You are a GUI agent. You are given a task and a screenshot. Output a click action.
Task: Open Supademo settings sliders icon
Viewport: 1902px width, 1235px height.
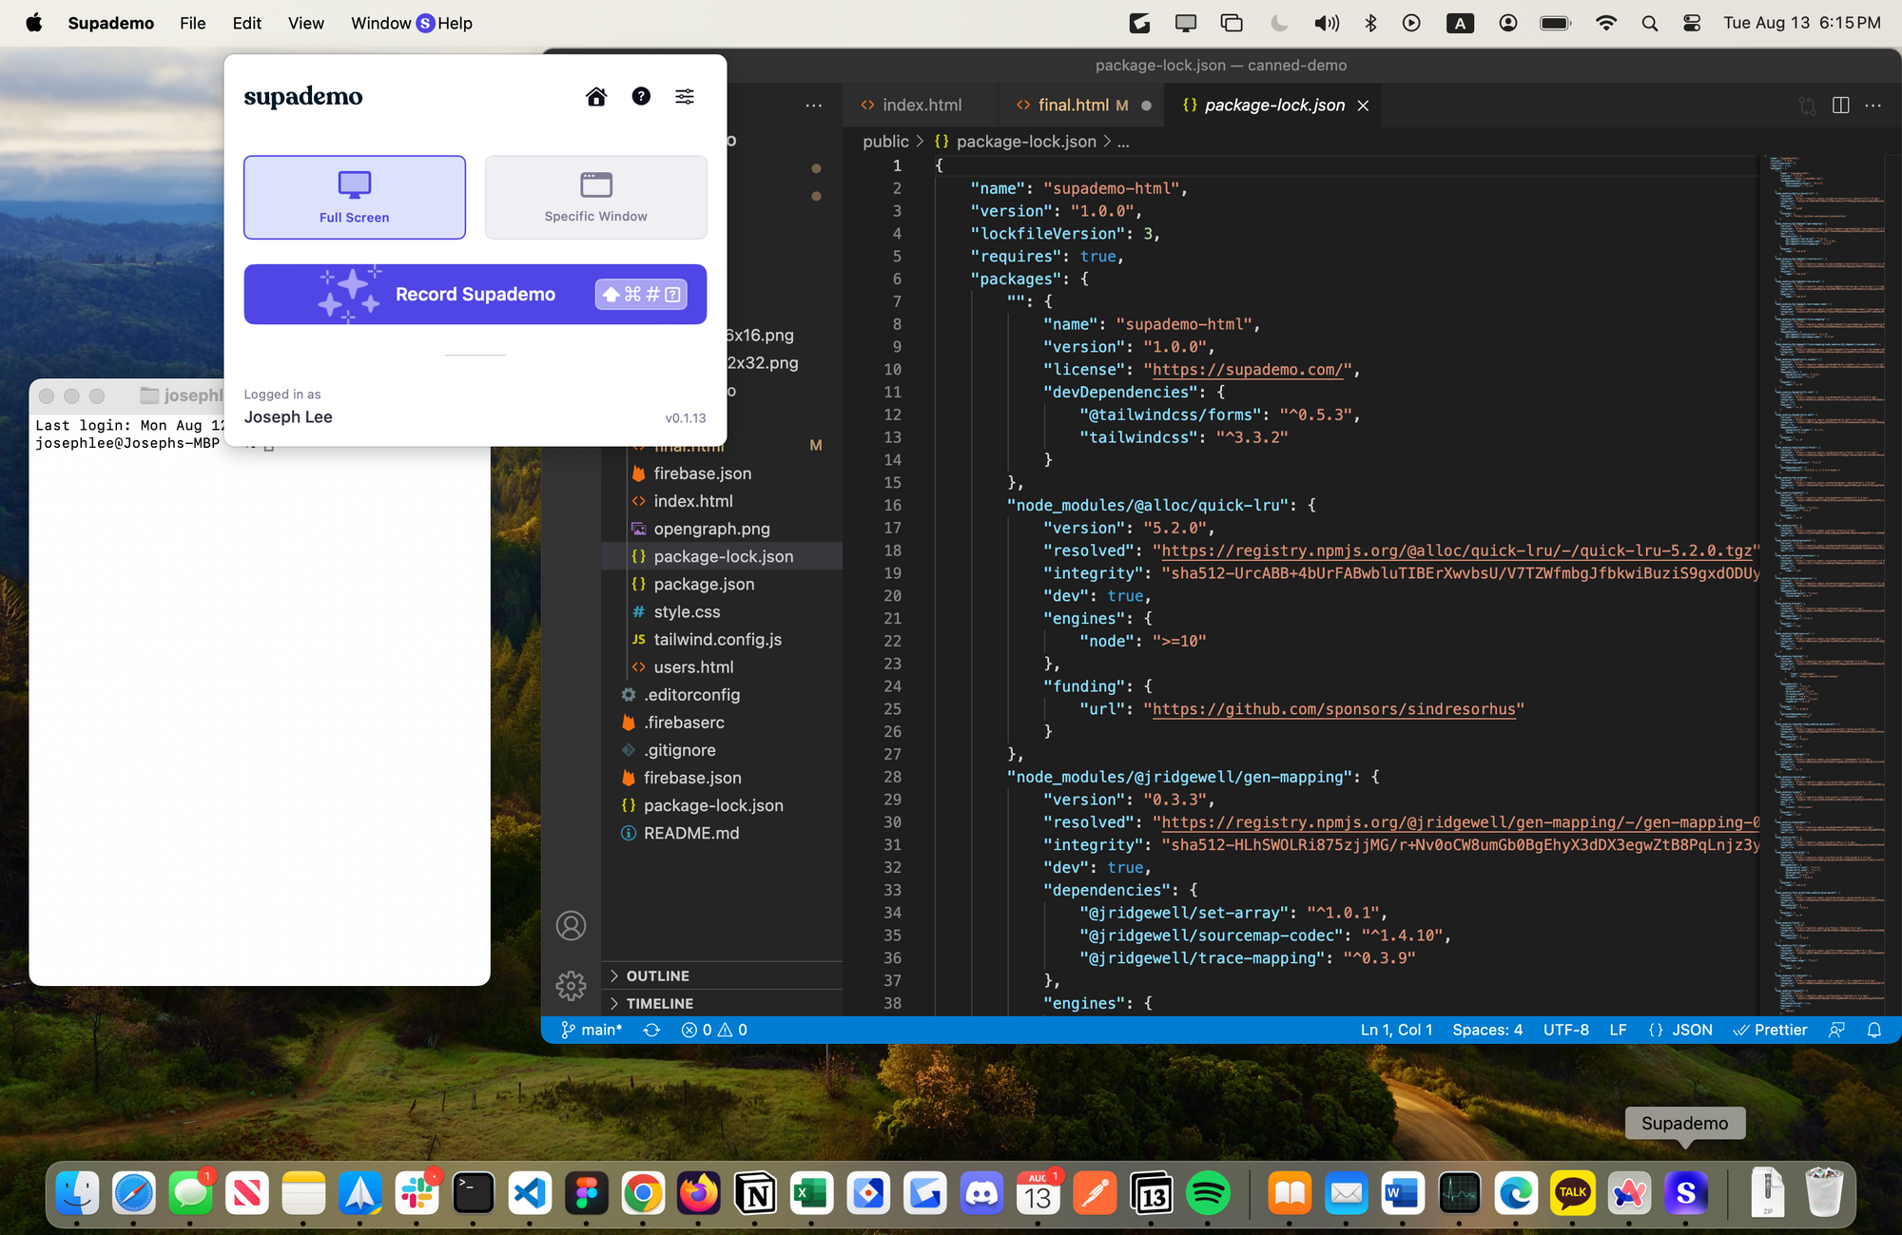pos(685,96)
